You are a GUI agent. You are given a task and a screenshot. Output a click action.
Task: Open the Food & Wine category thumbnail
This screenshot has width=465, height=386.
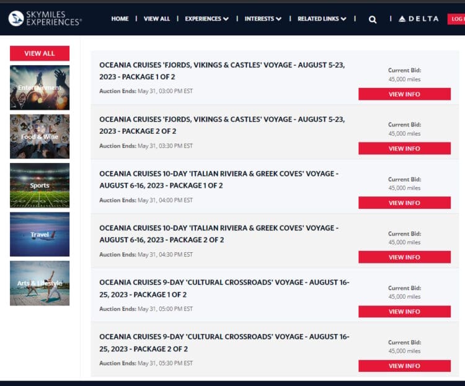40,136
